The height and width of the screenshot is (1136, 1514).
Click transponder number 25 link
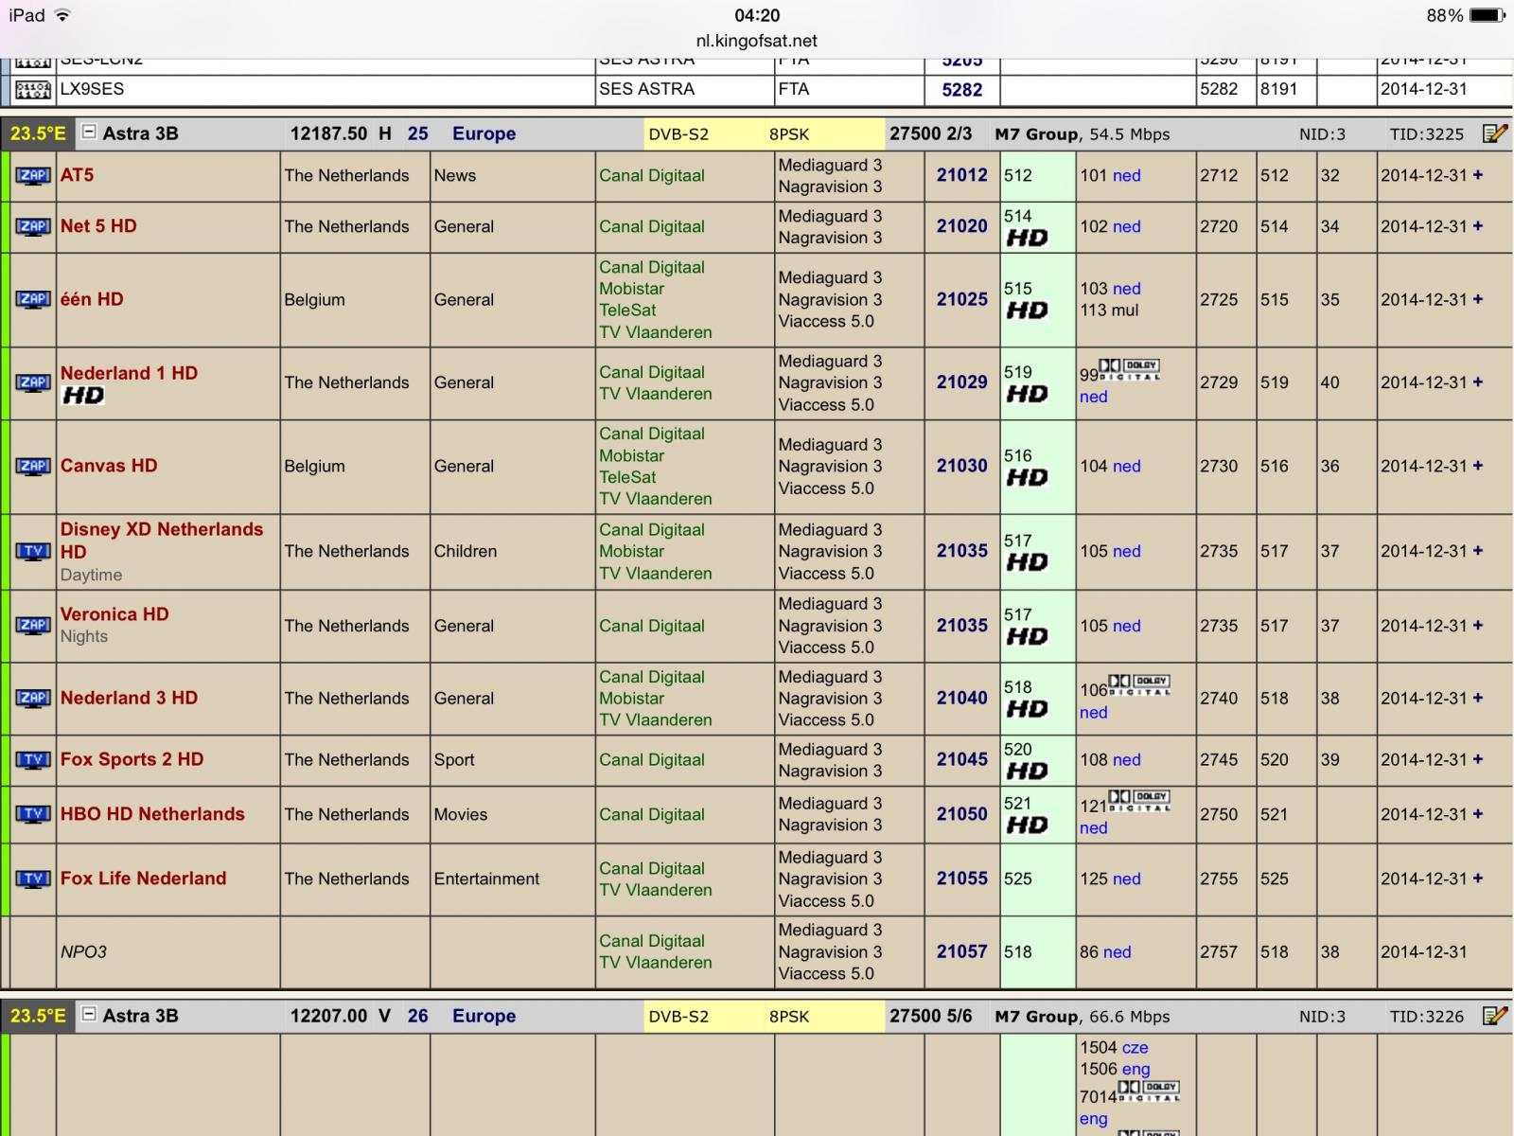(417, 133)
